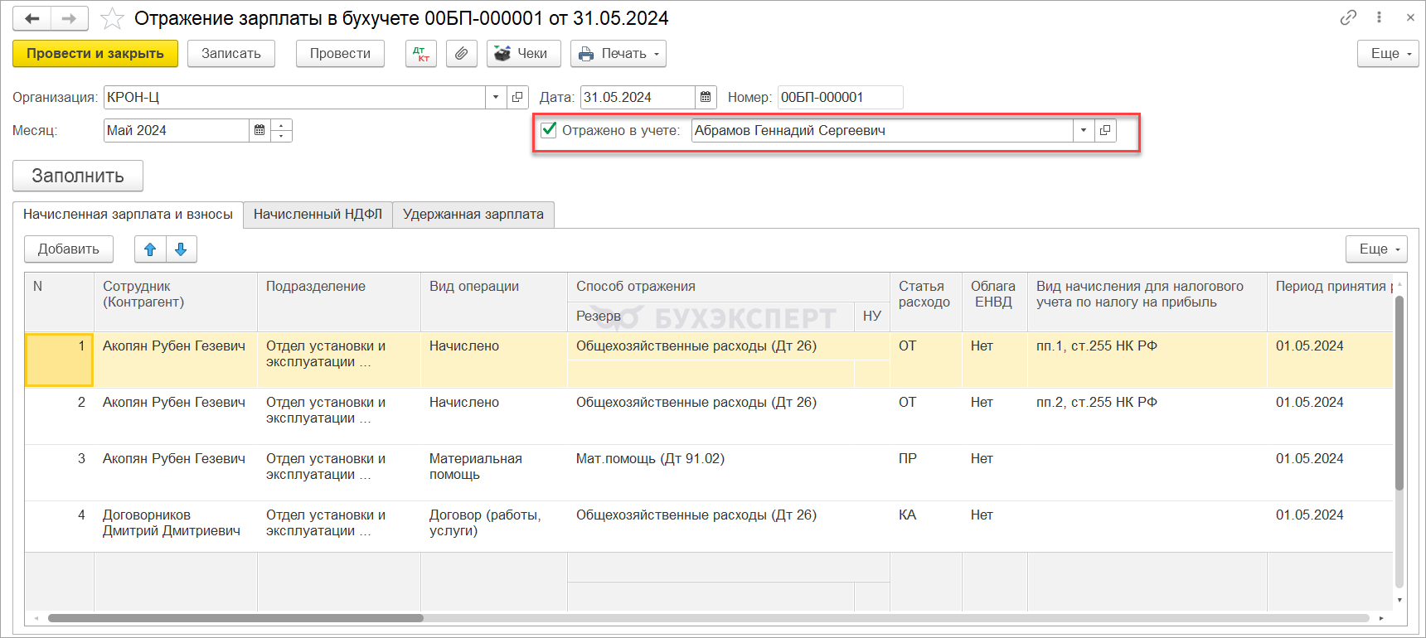Expand the Организация dropdown list
Viewport: 1426px width, 638px height.
(496, 97)
